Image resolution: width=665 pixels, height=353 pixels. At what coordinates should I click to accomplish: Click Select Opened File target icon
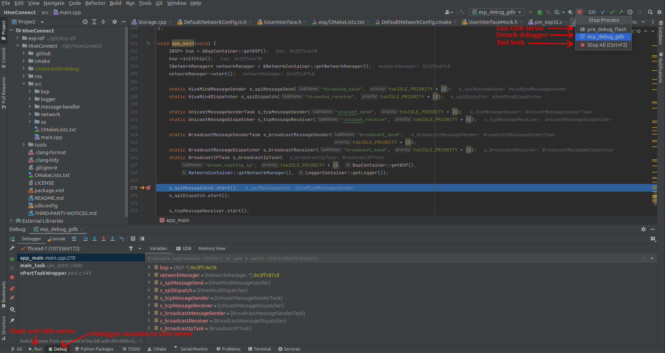pyautogui.click(x=85, y=22)
